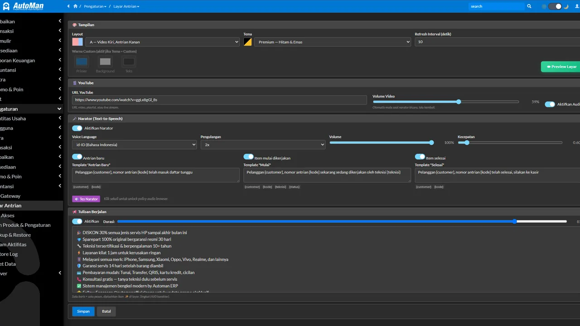
Task: Open Reset Data sidebar item
Action: [31, 264]
